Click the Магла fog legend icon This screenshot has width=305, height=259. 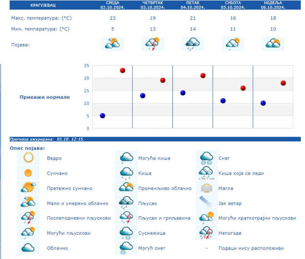click(x=206, y=188)
